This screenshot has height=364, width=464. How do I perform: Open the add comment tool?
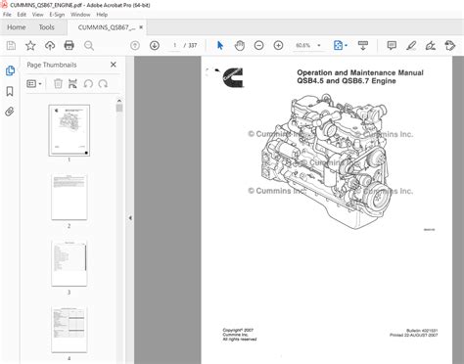[392, 45]
